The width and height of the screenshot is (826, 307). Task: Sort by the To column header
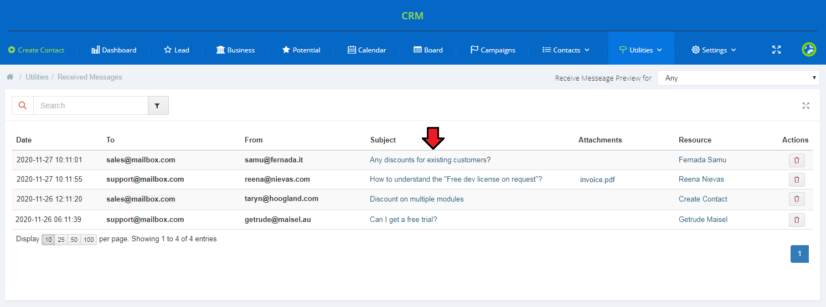point(110,140)
